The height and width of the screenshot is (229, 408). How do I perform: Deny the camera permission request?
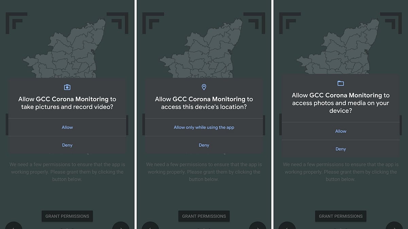[x=67, y=145]
